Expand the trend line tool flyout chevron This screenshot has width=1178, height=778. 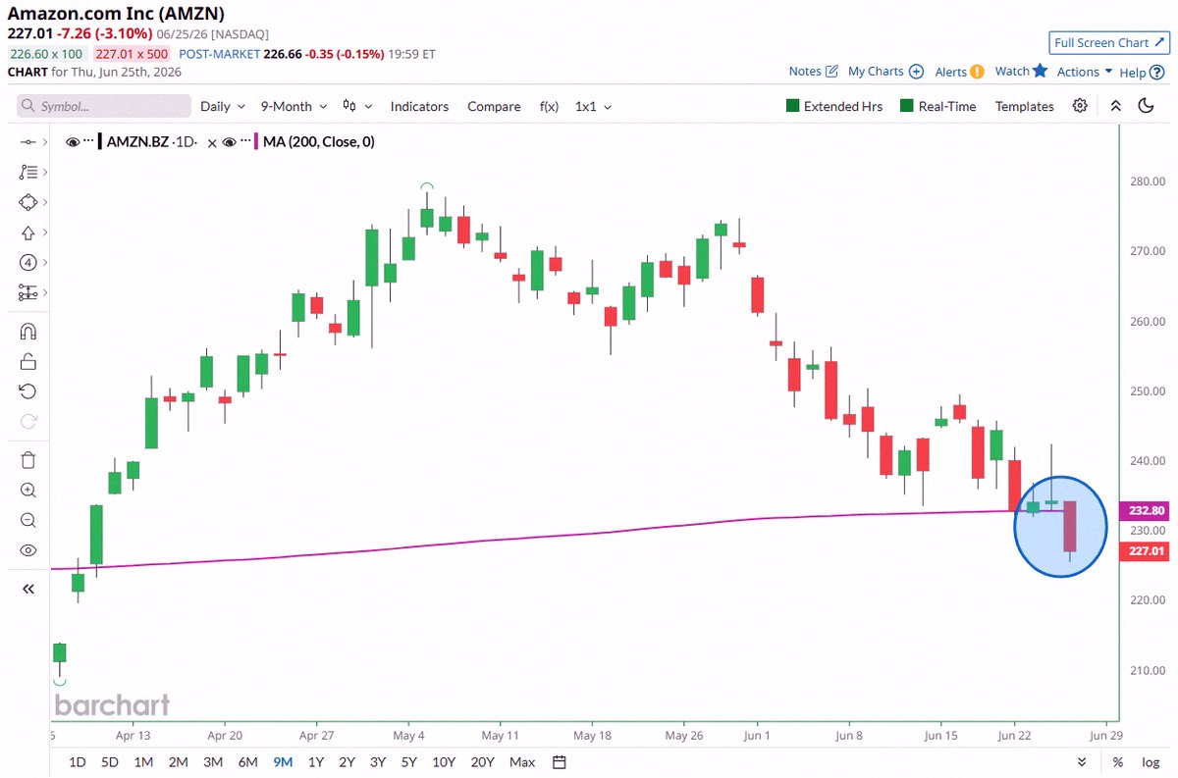pos(46,142)
